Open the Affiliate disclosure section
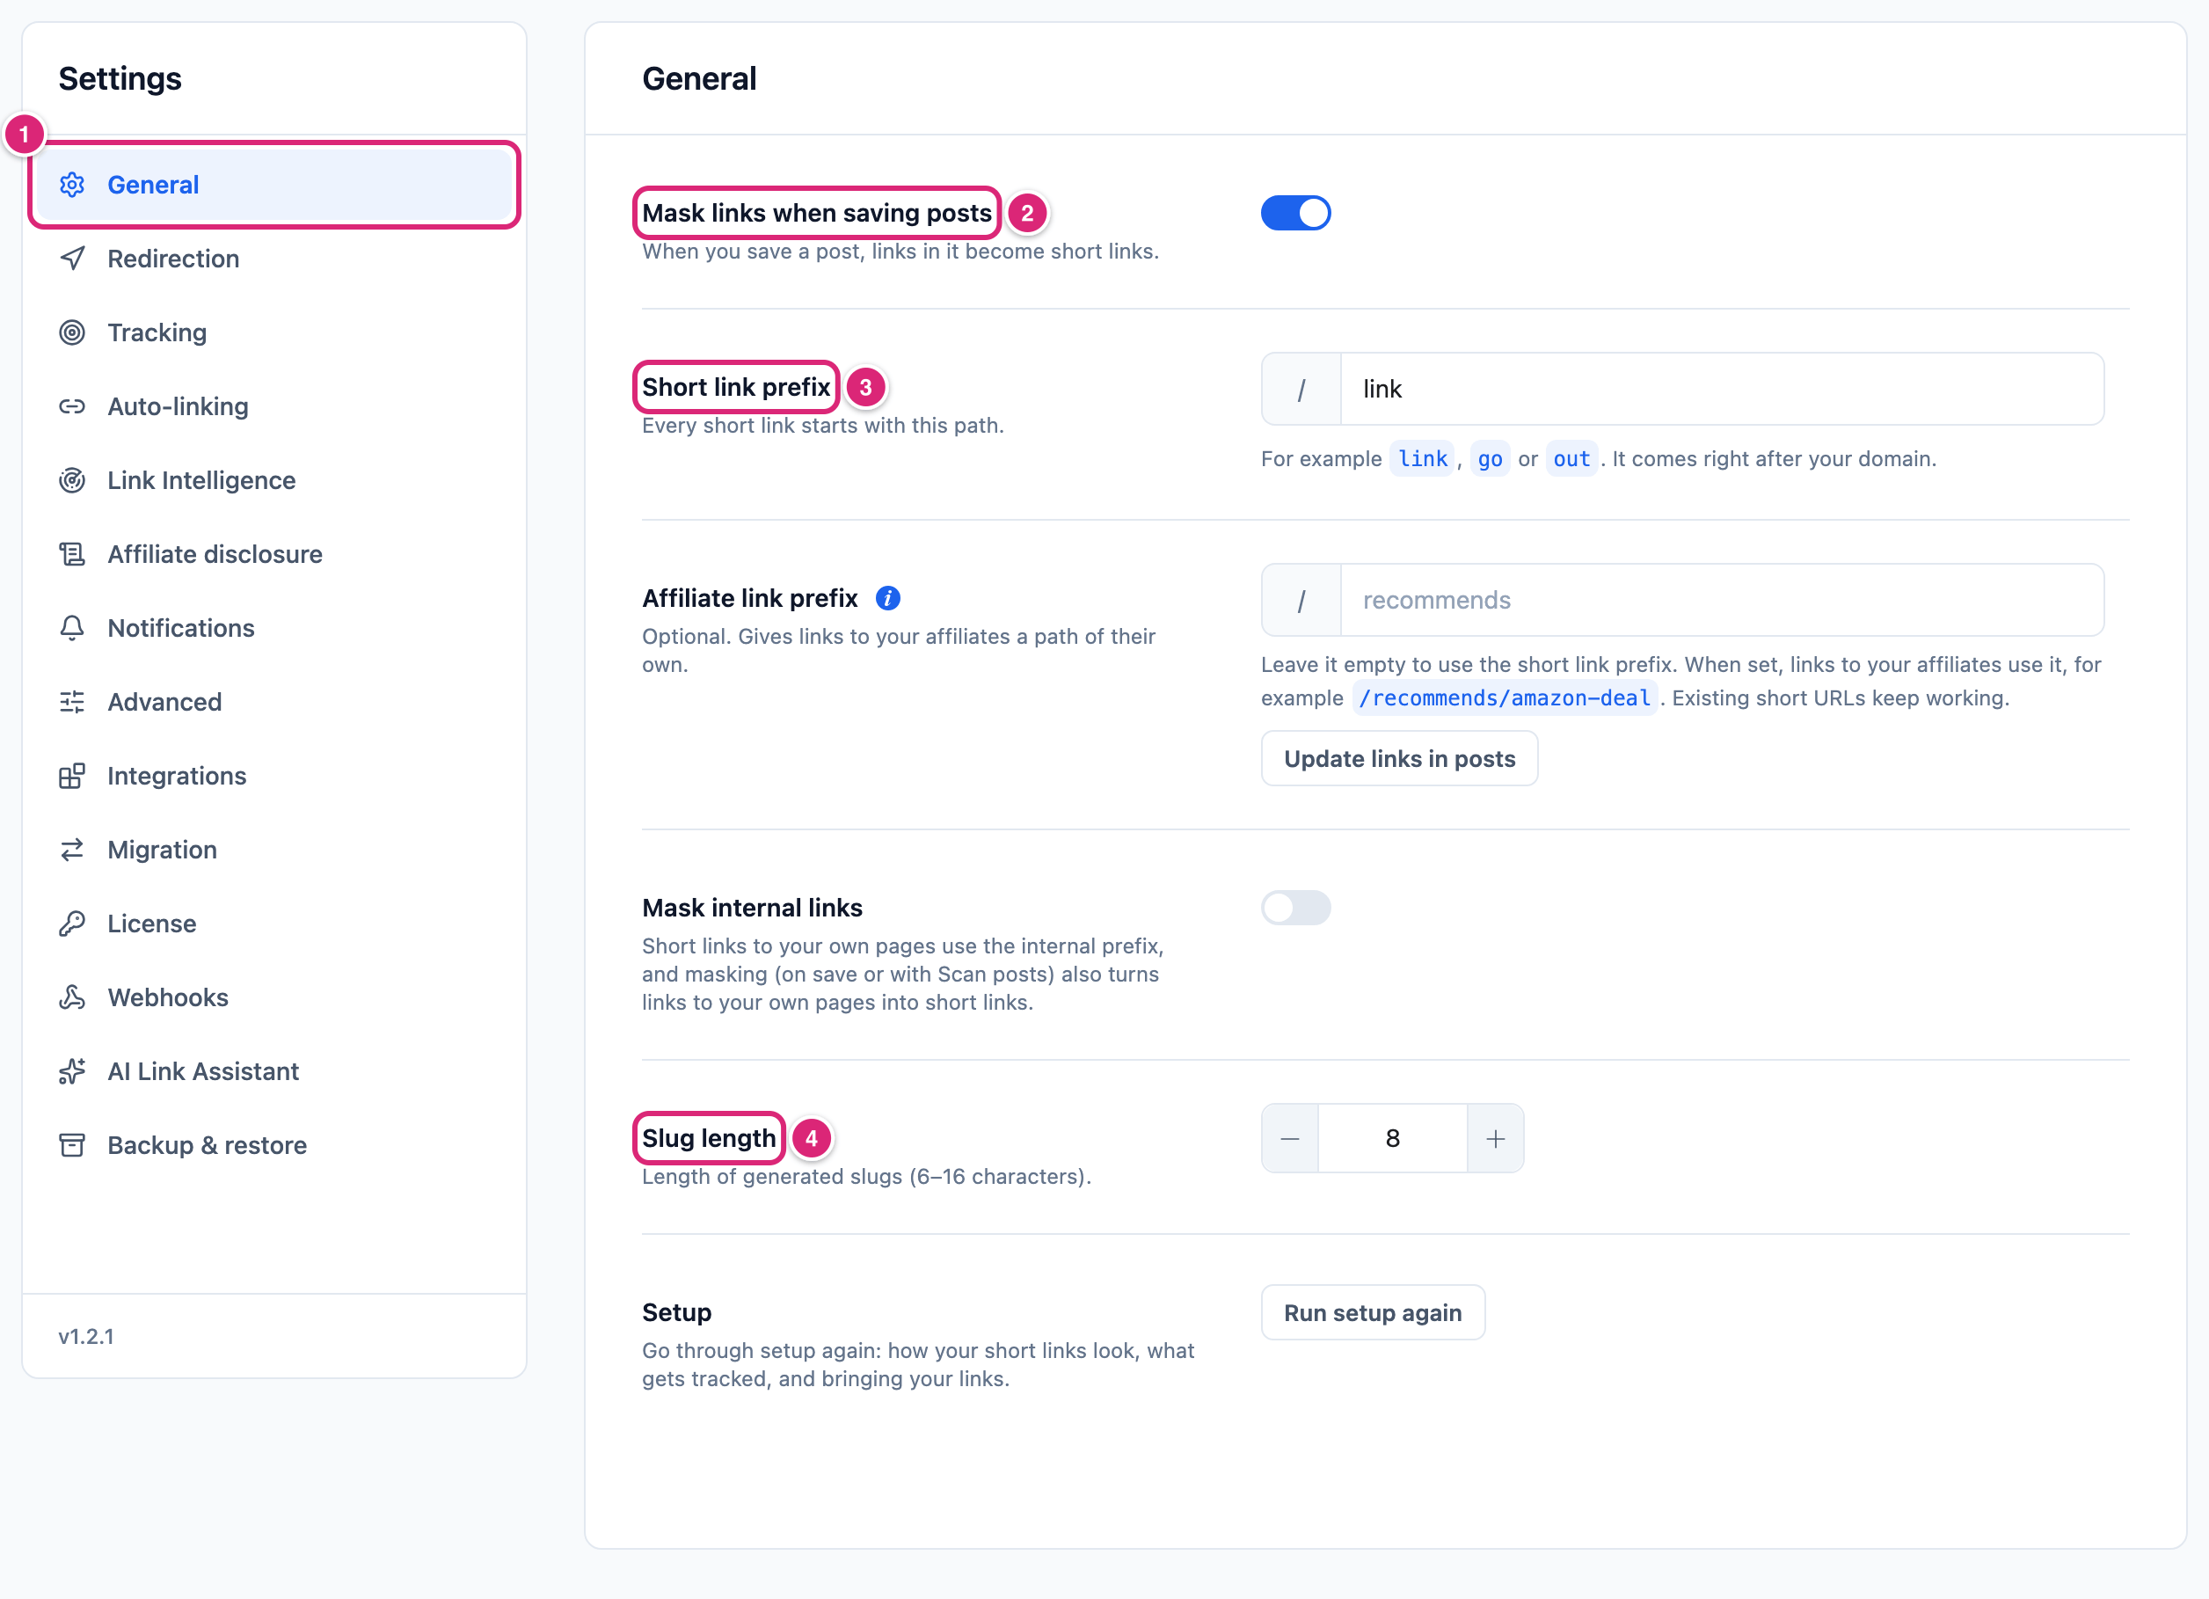 click(274, 554)
